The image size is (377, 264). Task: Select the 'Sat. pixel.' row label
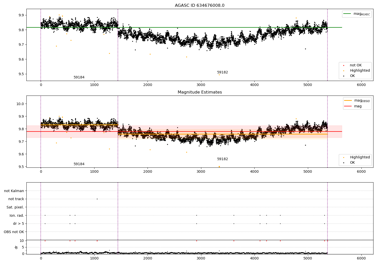click(15, 207)
